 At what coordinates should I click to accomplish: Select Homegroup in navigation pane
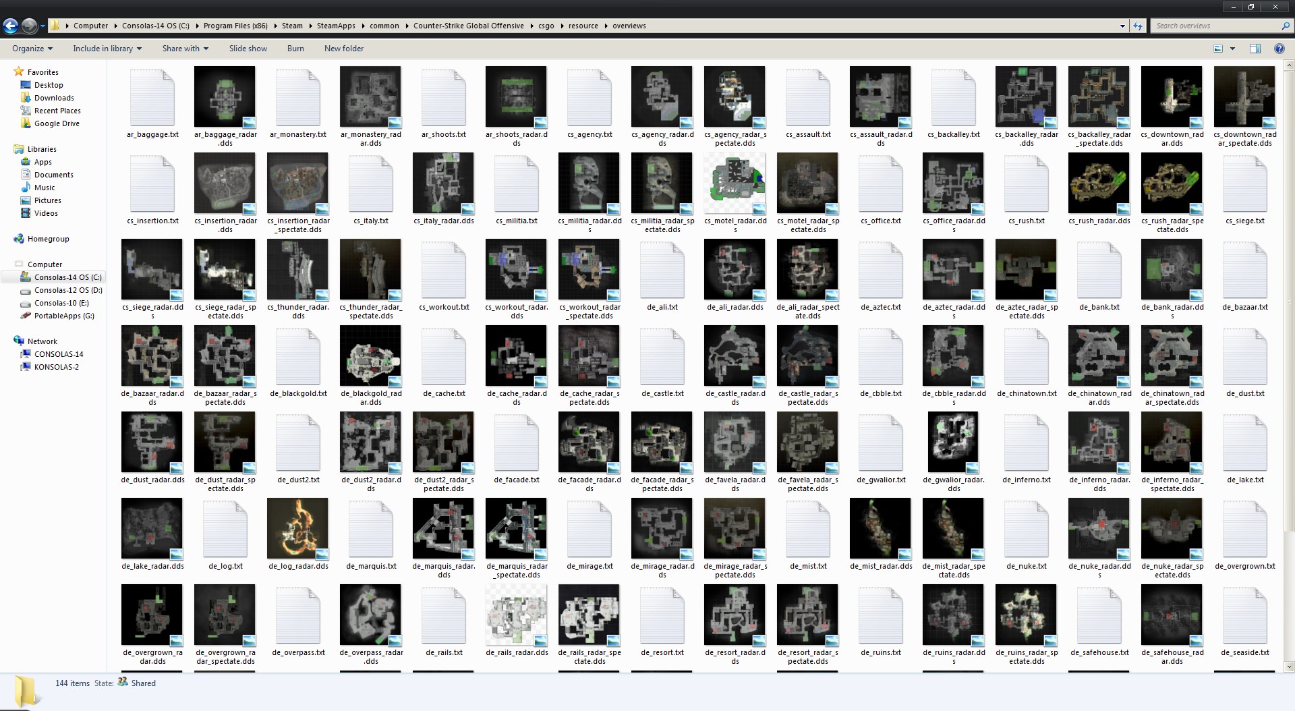(48, 239)
